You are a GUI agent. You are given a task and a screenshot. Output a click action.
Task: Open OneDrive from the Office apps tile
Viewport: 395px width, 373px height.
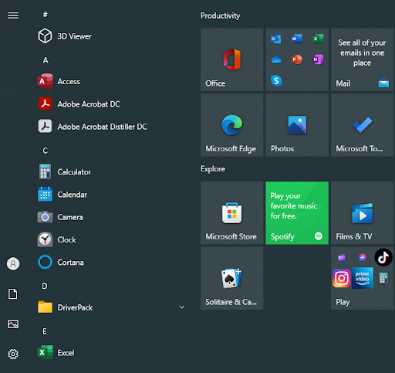coord(276,60)
